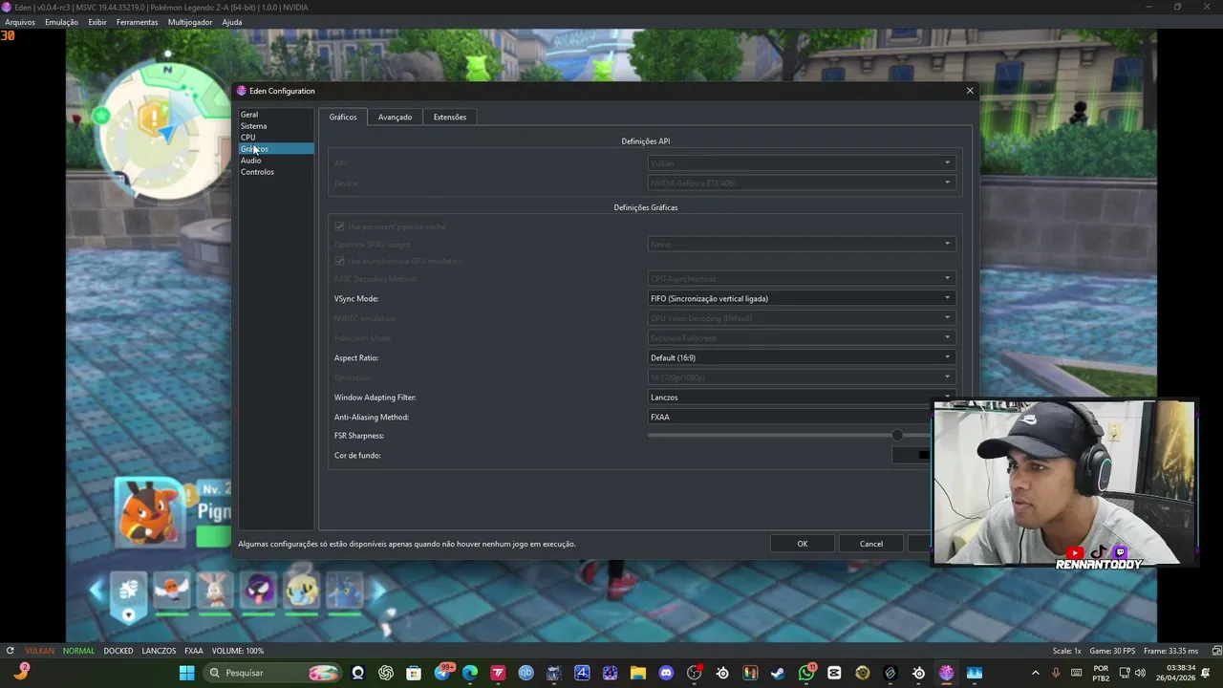Open Telegram with 99+ badge

click(x=442, y=673)
